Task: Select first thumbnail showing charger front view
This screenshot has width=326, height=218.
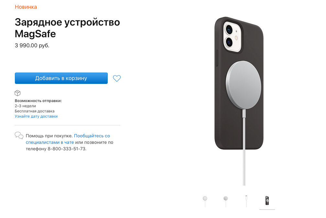Action: click(205, 201)
